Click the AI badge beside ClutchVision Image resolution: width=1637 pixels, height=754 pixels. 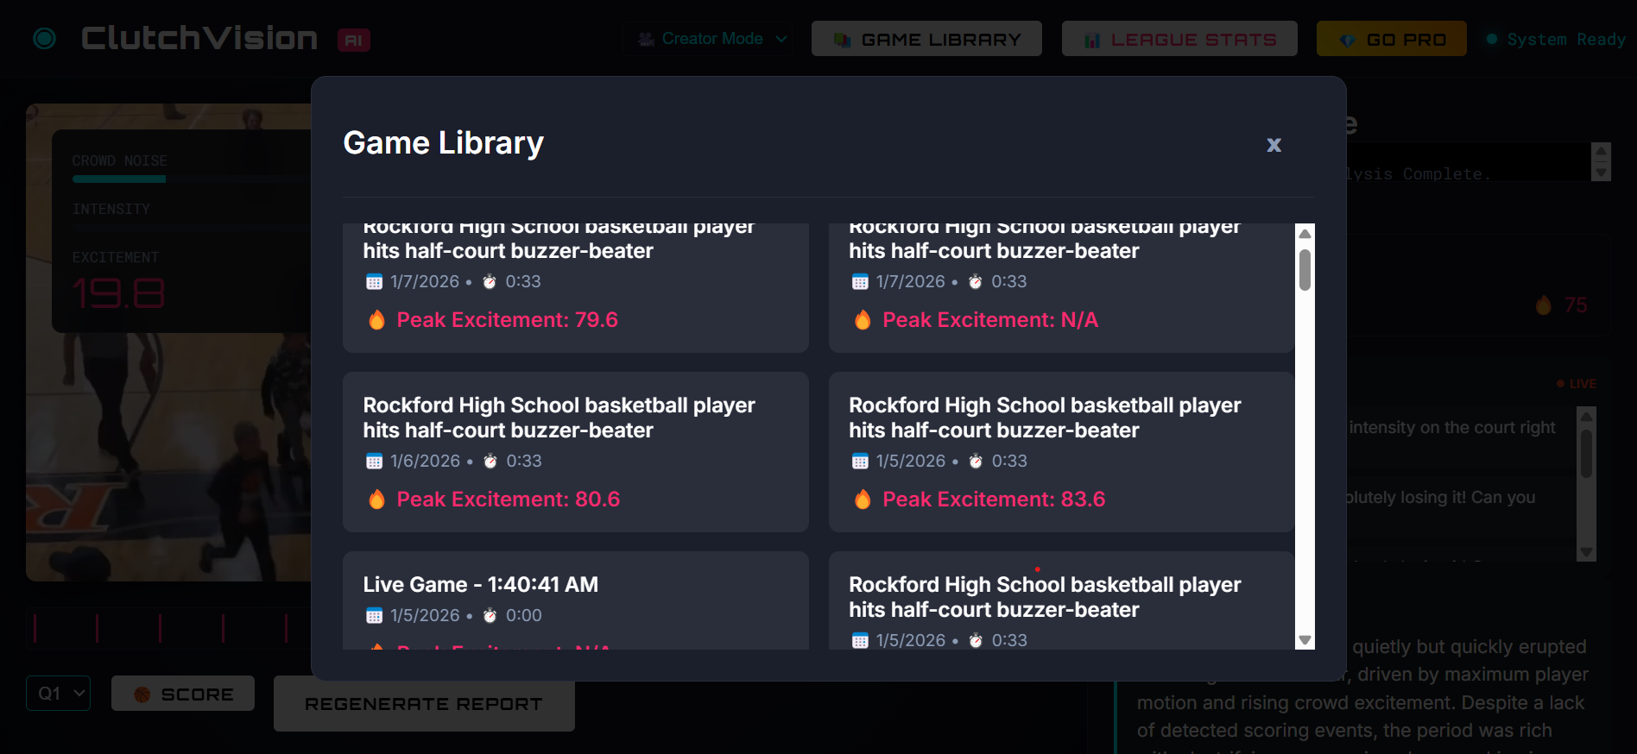354,40
